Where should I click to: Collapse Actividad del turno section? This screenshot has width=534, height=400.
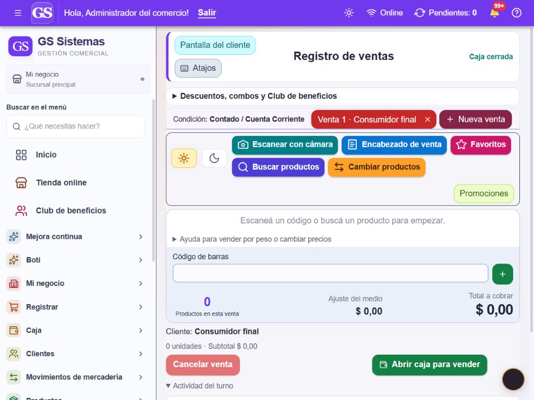click(200, 386)
